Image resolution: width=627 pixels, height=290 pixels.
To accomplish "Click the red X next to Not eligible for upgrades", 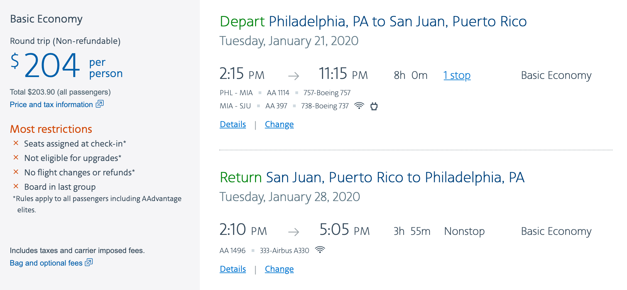I will click(x=16, y=158).
